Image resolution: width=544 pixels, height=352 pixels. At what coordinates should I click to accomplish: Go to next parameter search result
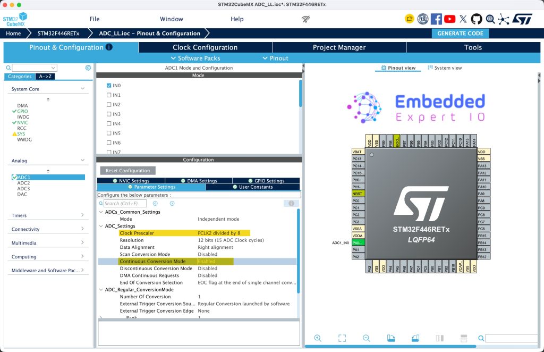coord(172,204)
